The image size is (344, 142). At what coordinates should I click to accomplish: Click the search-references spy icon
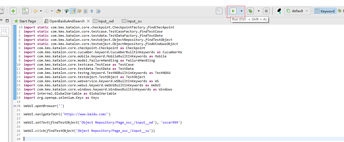coord(66,11)
